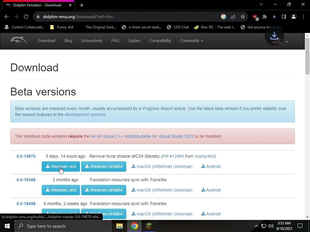Click page vertical scrollbar thumb
The image size is (310, 232).
307,56
